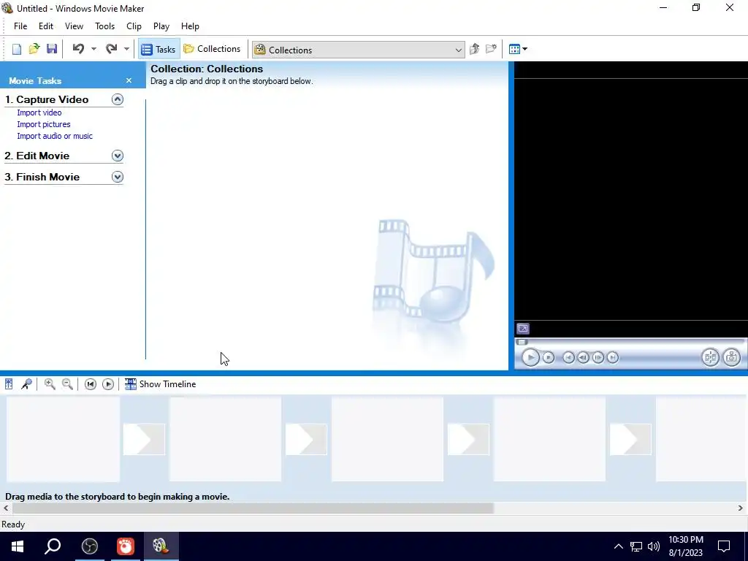Click storyboard scroll right arrow

(741, 508)
